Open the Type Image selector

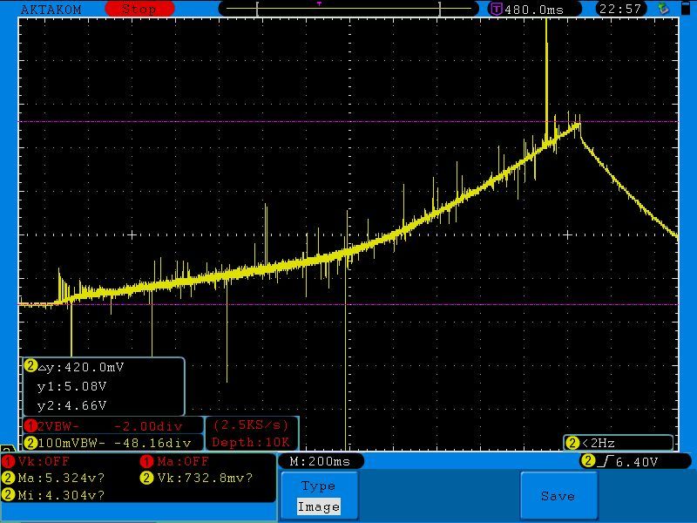318,497
